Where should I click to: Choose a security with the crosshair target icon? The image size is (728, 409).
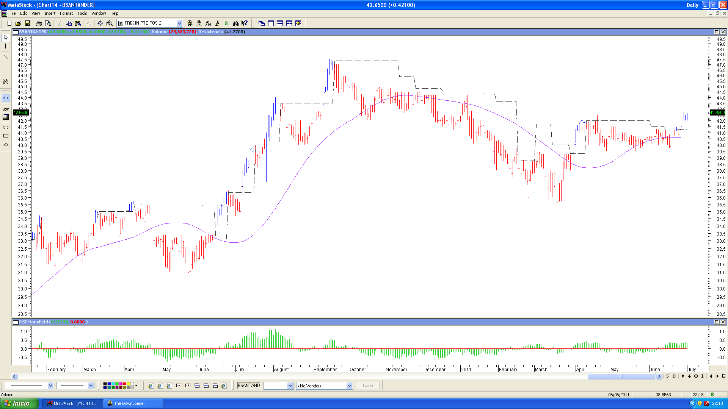click(100, 23)
